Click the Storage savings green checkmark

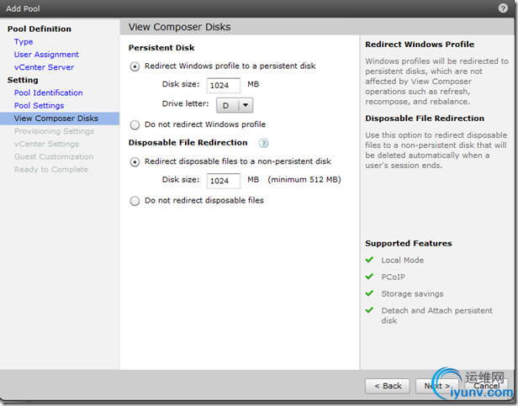point(369,293)
